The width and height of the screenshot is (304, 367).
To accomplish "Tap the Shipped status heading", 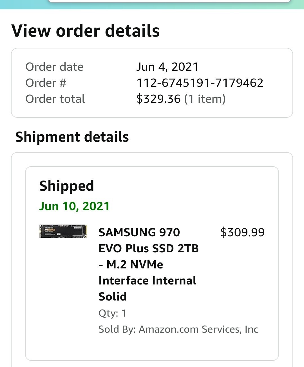I will pos(67,186).
